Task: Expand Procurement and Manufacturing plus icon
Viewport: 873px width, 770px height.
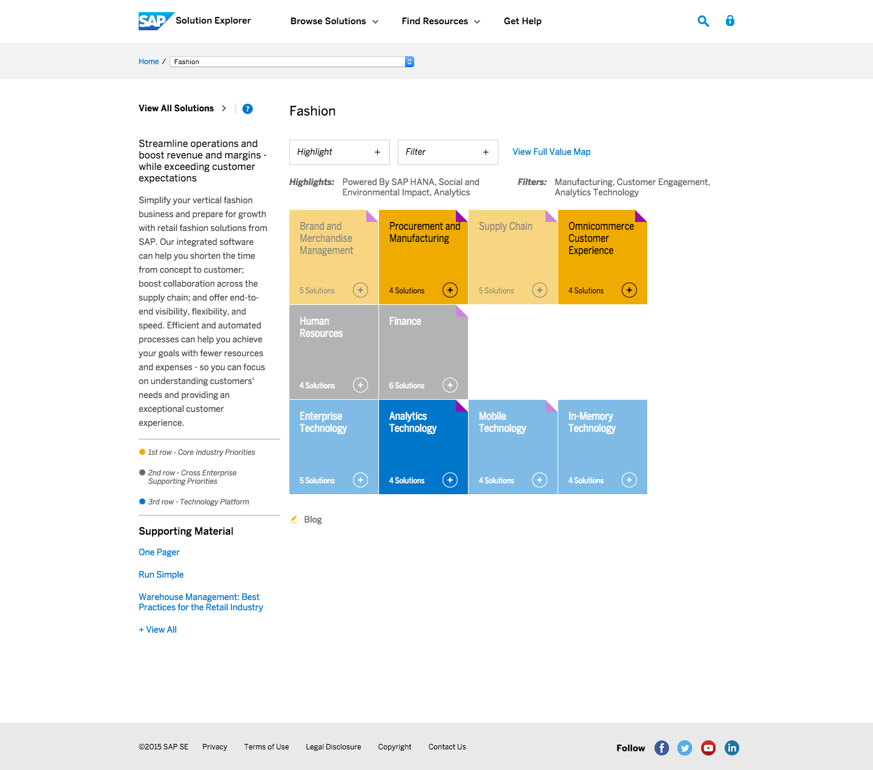Action: point(450,290)
